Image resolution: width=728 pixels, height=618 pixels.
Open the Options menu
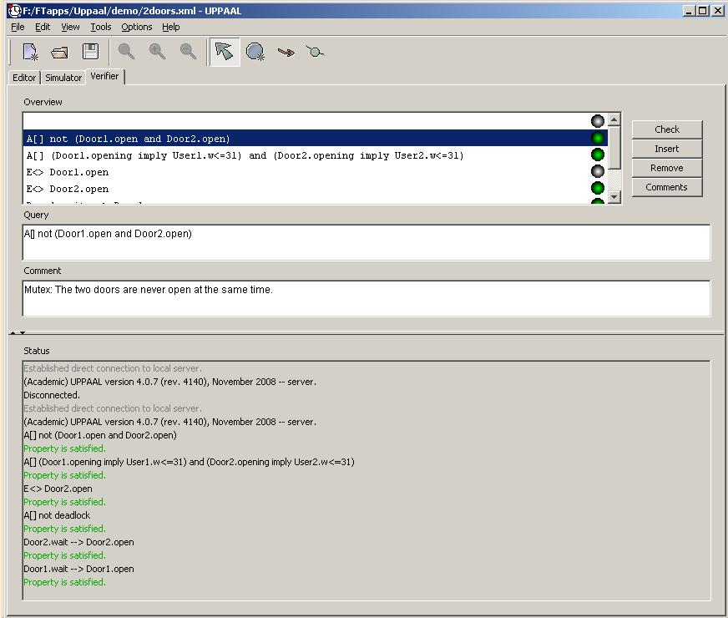(137, 27)
